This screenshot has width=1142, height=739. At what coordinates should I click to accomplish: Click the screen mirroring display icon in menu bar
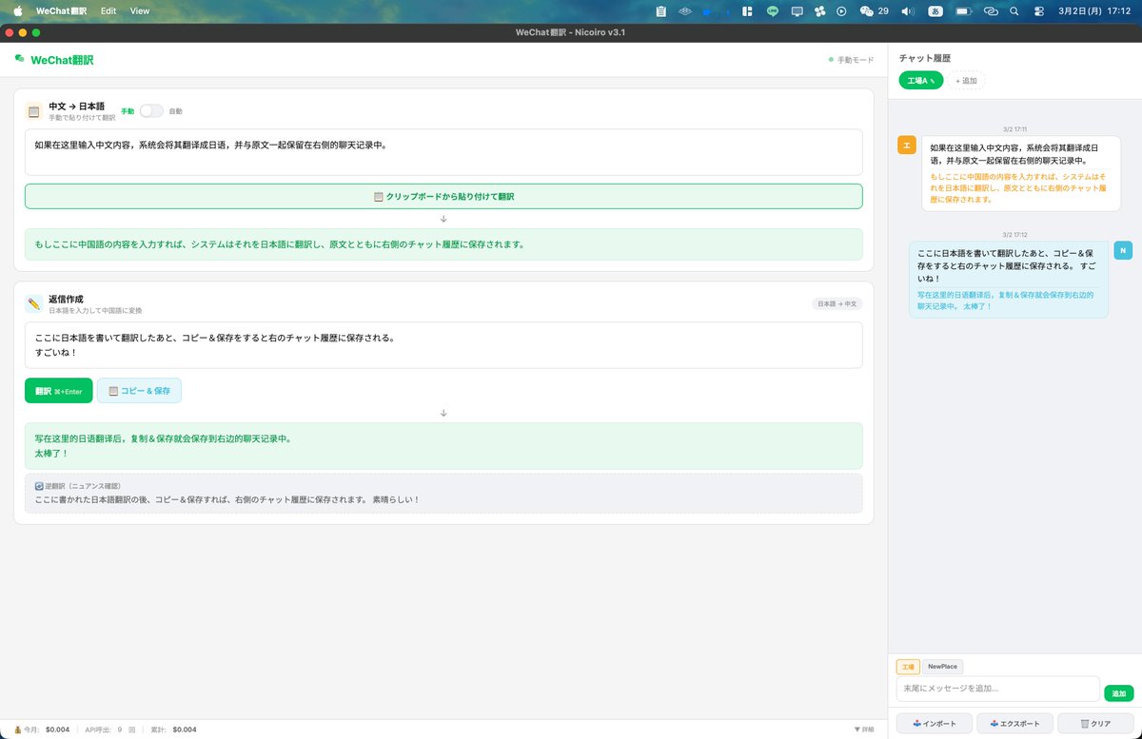(797, 11)
